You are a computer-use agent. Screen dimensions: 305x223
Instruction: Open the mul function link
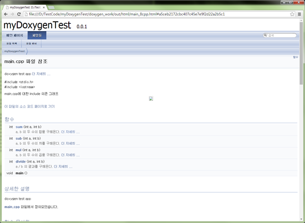pos(18,150)
